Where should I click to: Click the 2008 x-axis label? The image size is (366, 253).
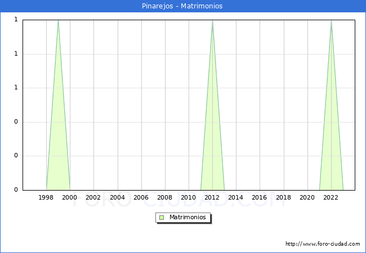click(165, 197)
